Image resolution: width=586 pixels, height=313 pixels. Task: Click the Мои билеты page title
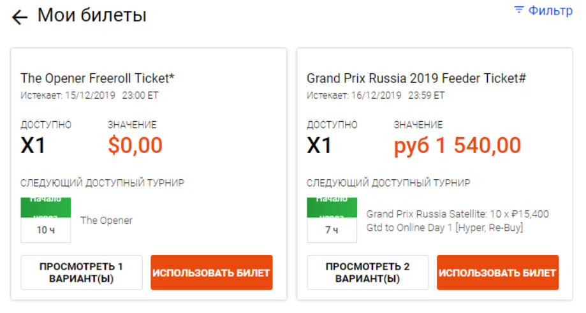tap(92, 15)
